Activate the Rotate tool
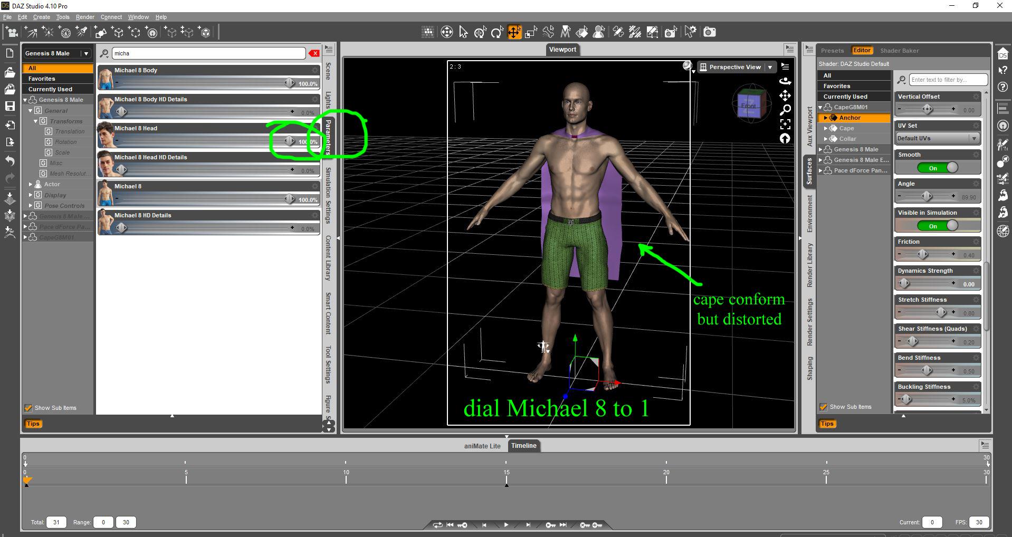 pyautogui.click(x=497, y=32)
